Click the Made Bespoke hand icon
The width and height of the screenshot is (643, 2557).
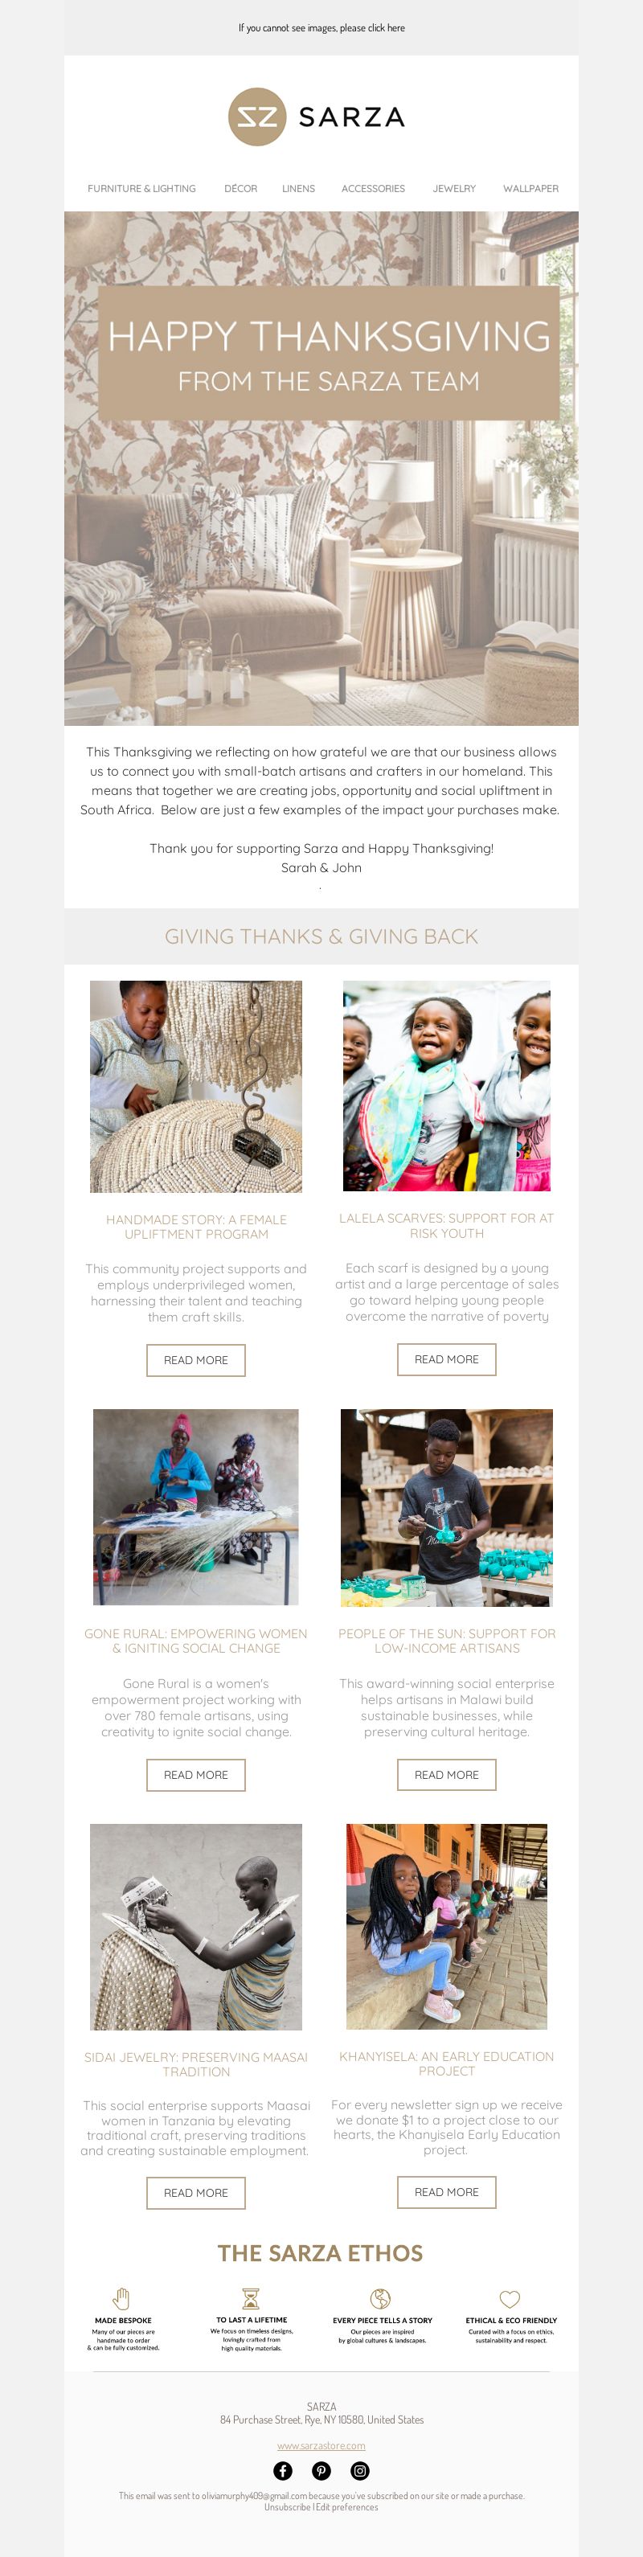(122, 2299)
